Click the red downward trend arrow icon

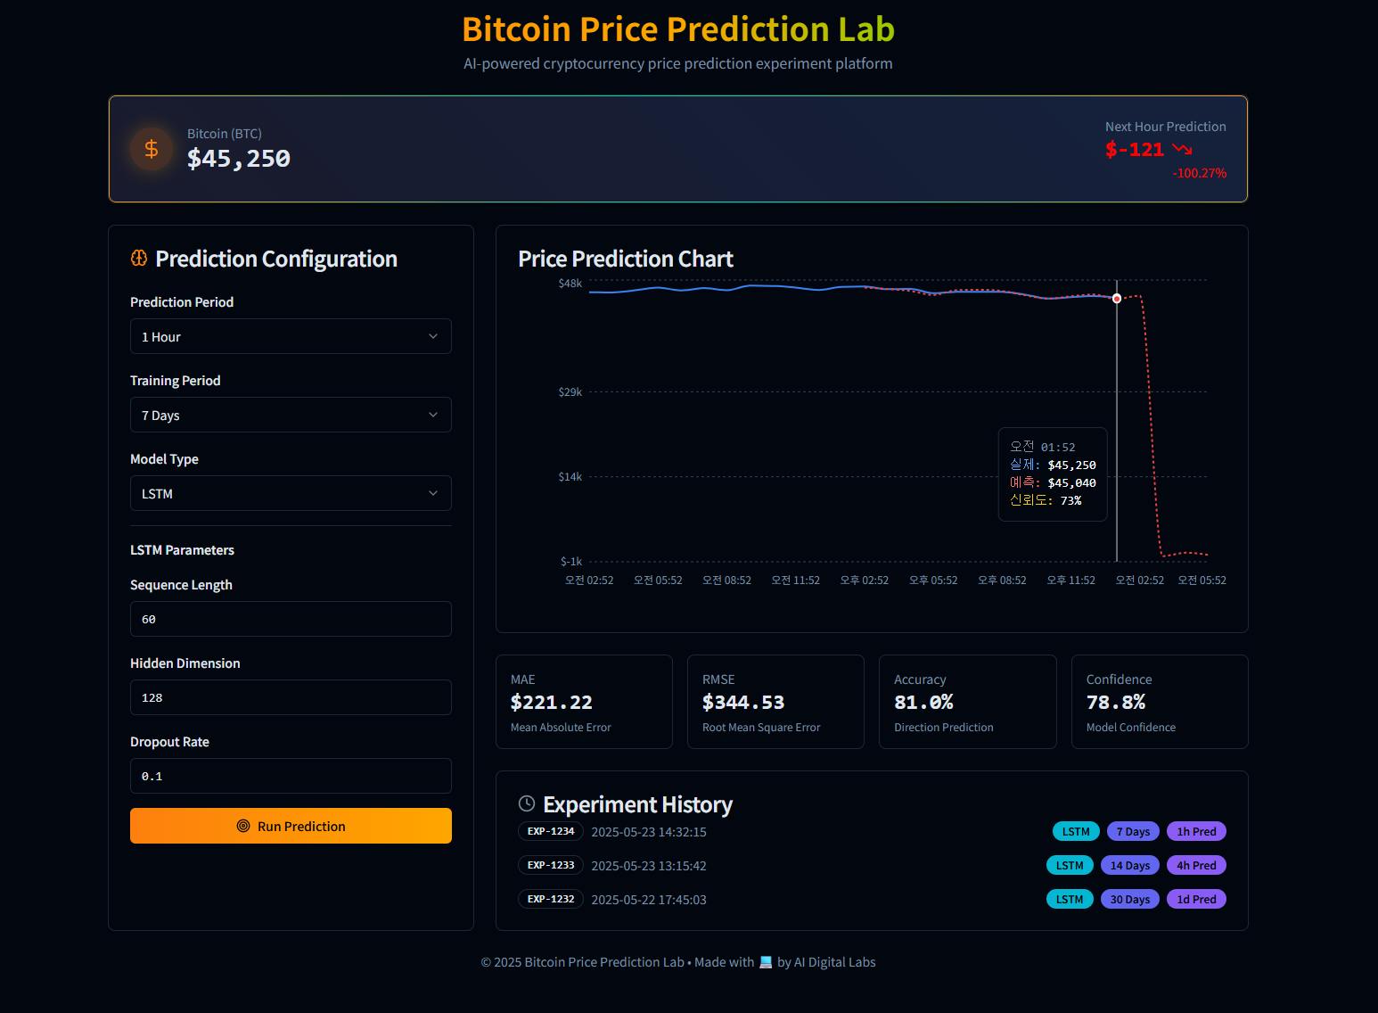(x=1182, y=149)
